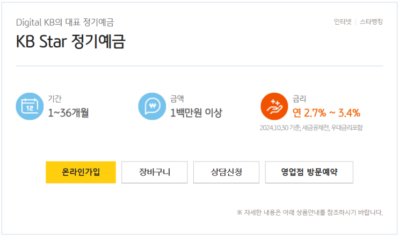Click the orange interest rate hand icon

(x=274, y=106)
